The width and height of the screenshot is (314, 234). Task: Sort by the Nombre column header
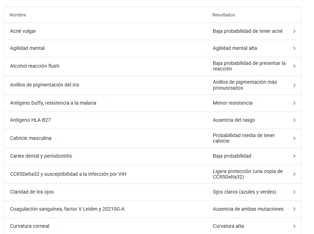(18, 15)
